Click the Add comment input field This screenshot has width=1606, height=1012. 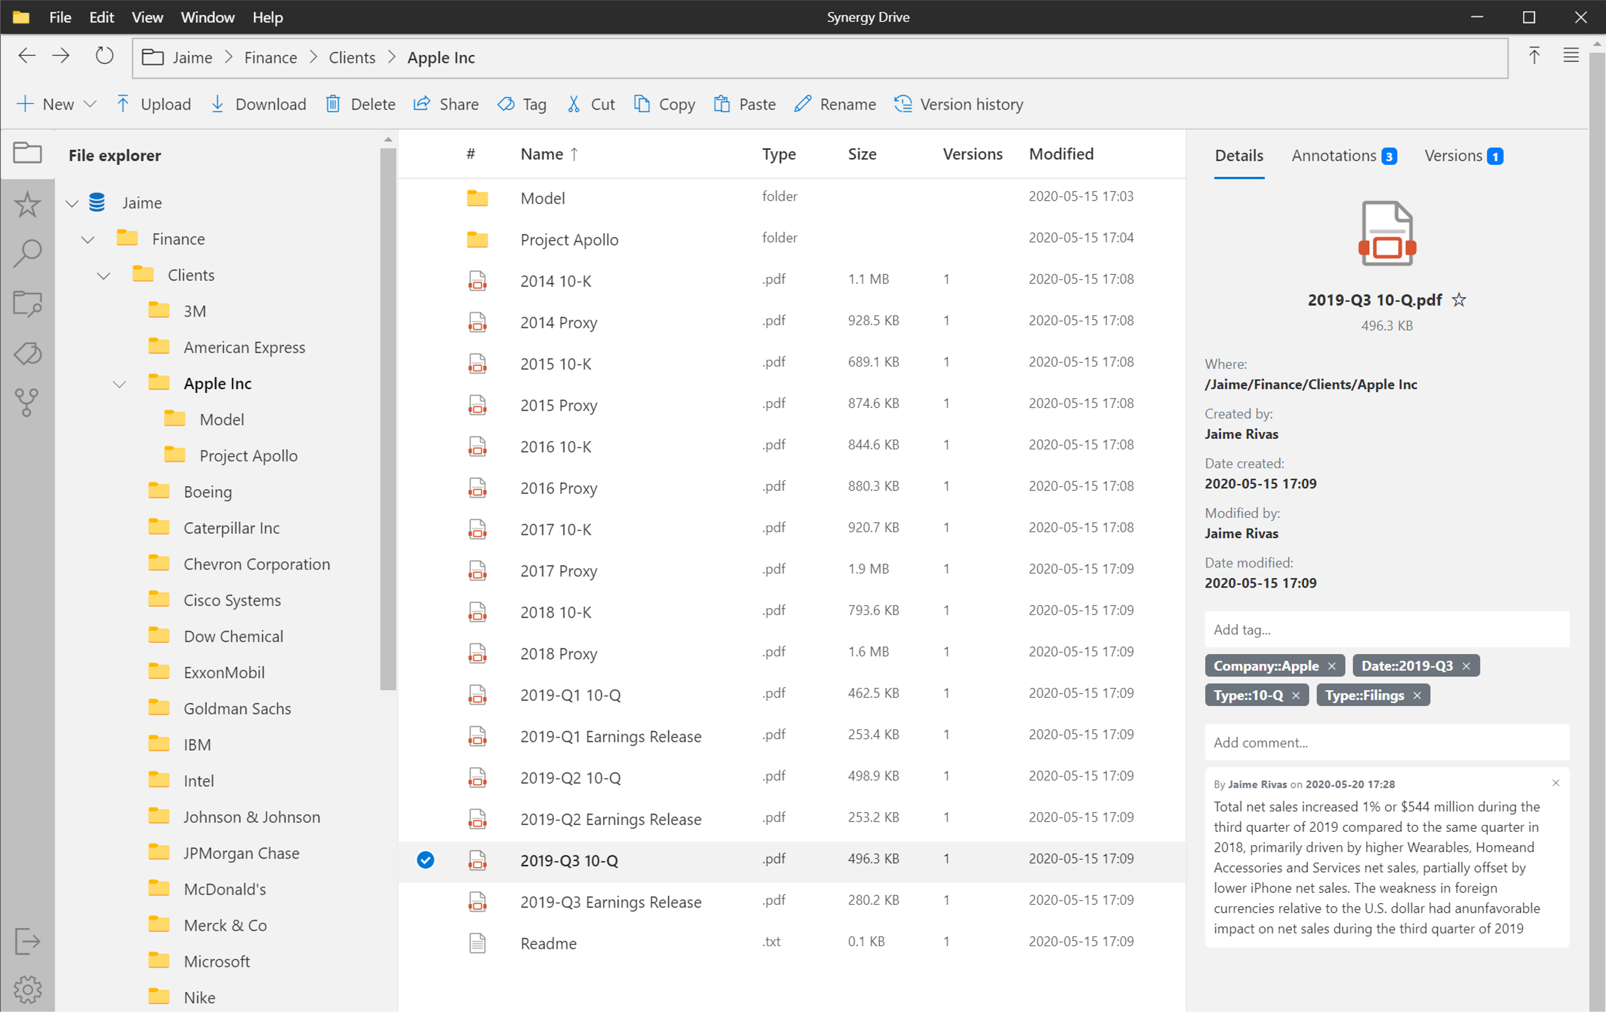(x=1386, y=742)
